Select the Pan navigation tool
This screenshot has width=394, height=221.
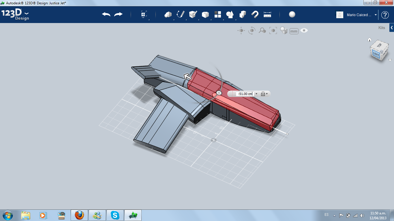pos(241,31)
